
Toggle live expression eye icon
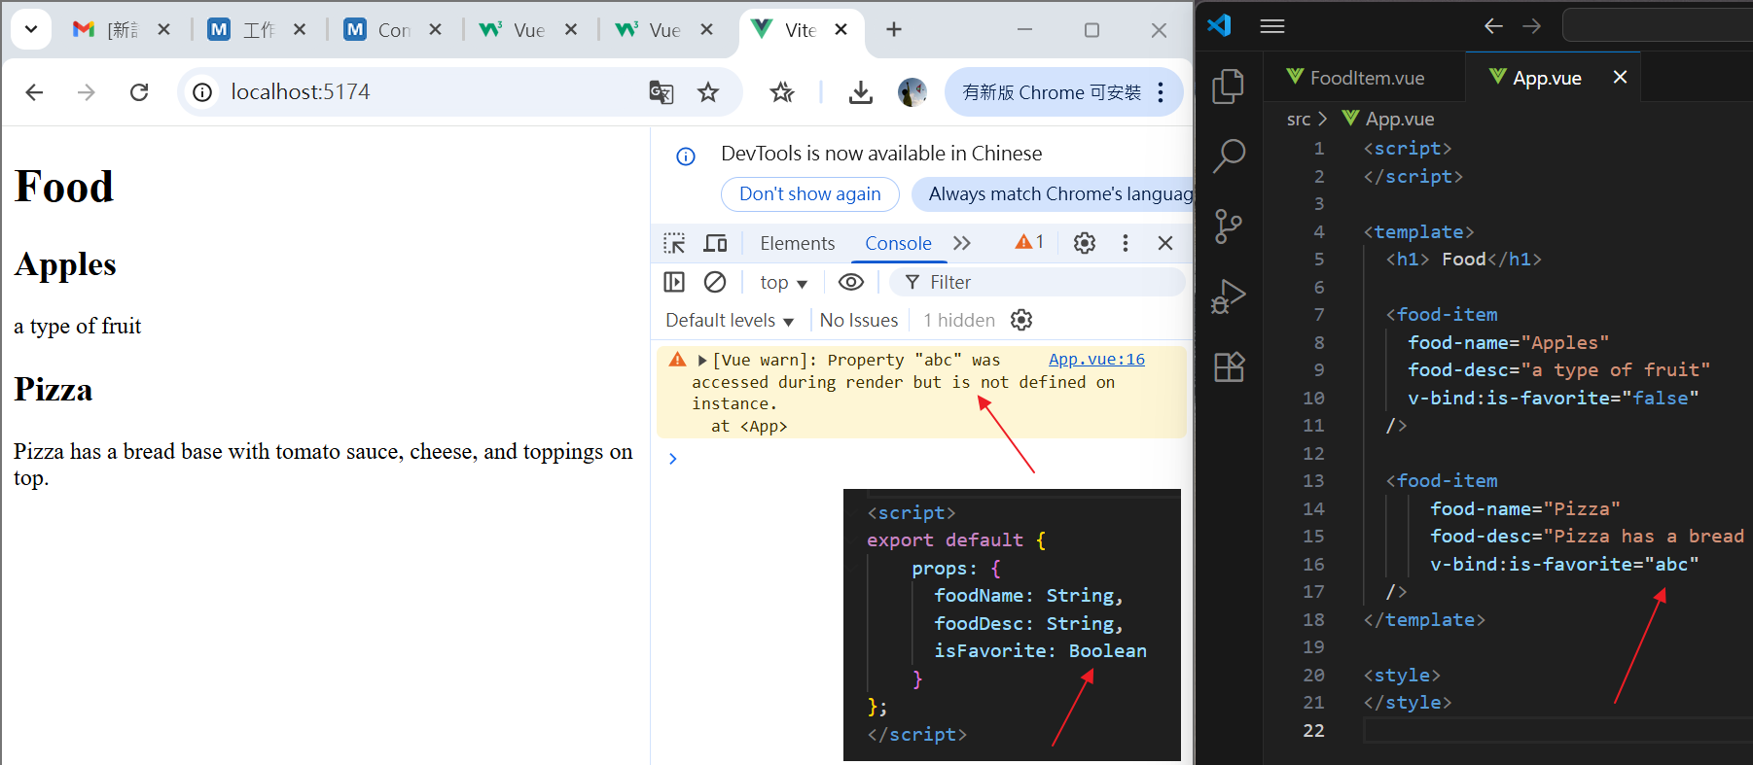pyautogui.click(x=850, y=282)
